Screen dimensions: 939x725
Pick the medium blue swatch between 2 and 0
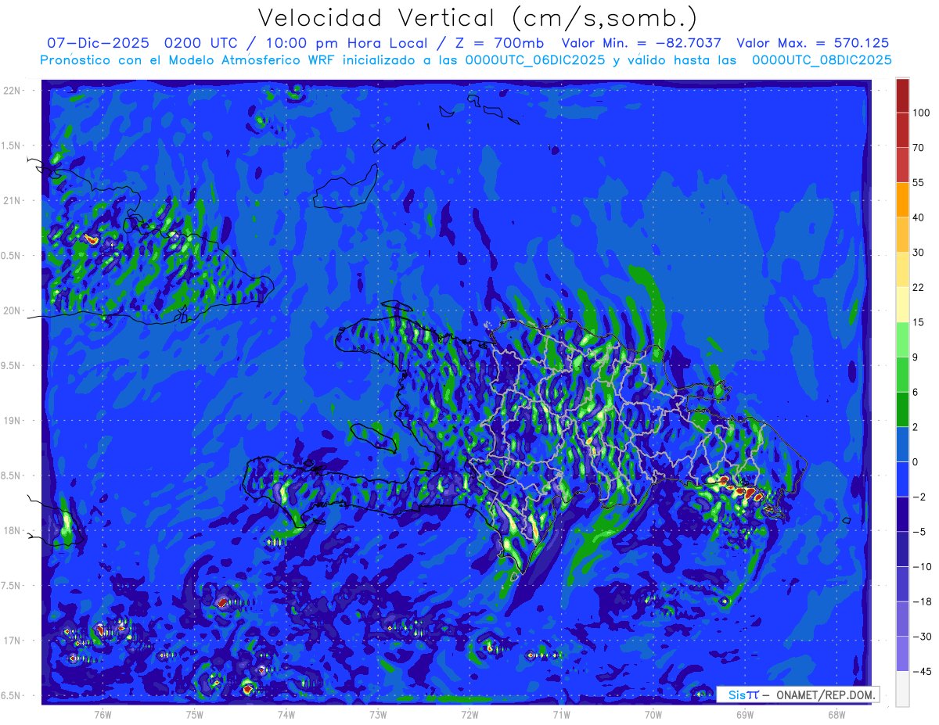[x=902, y=443]
